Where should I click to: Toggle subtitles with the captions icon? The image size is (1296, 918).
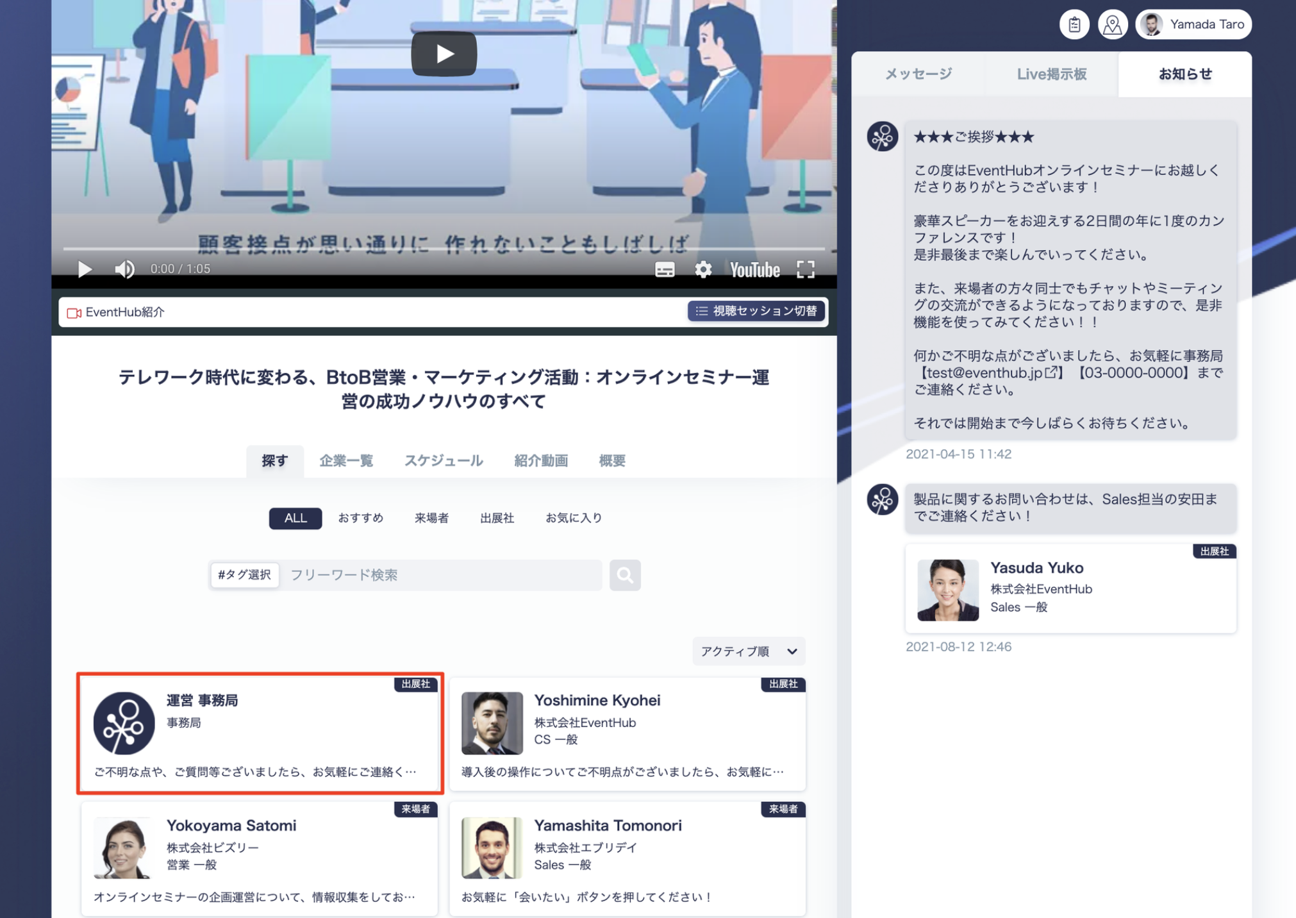click(x=665, y=270)
